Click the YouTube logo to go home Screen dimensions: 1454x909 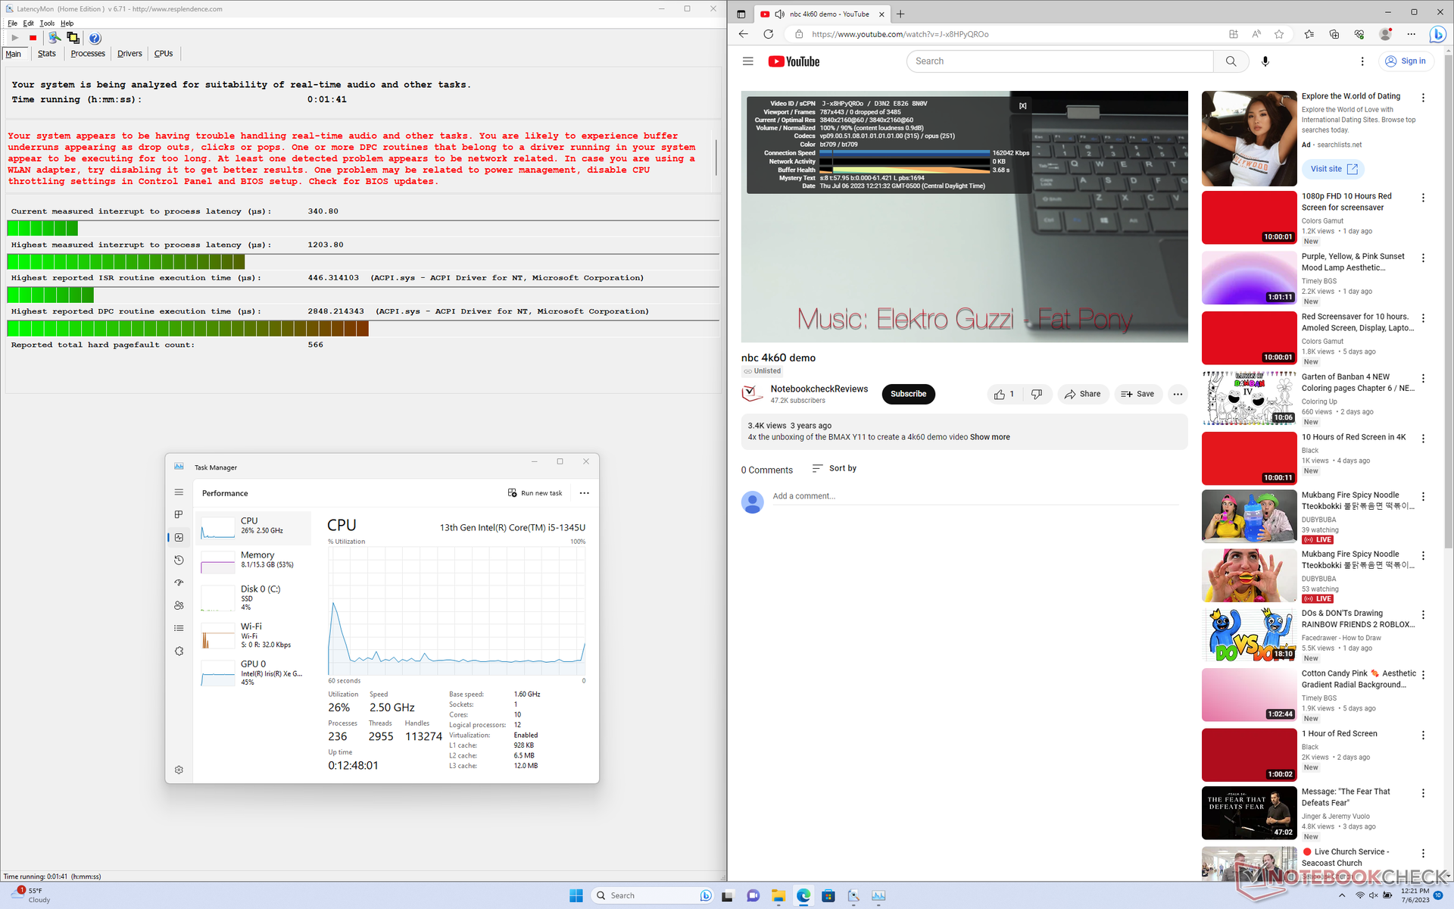[x=794, y=61]
